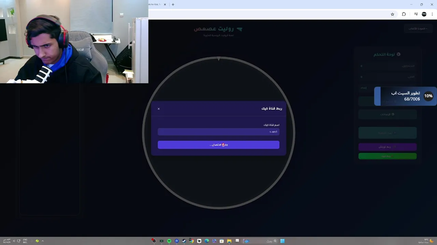Click the purple link Twitch button
Image resolution: width=437 pixels, height=245 pixels.
[387, 147]
